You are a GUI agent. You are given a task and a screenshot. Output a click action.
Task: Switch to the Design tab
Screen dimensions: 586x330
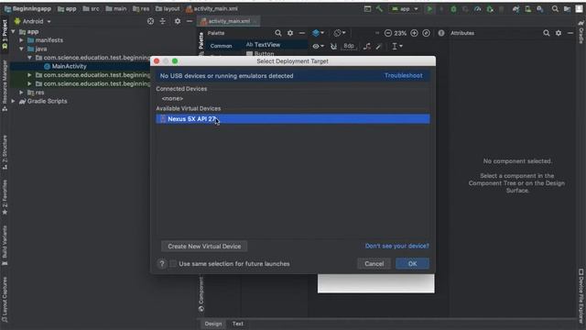(213, 324)
